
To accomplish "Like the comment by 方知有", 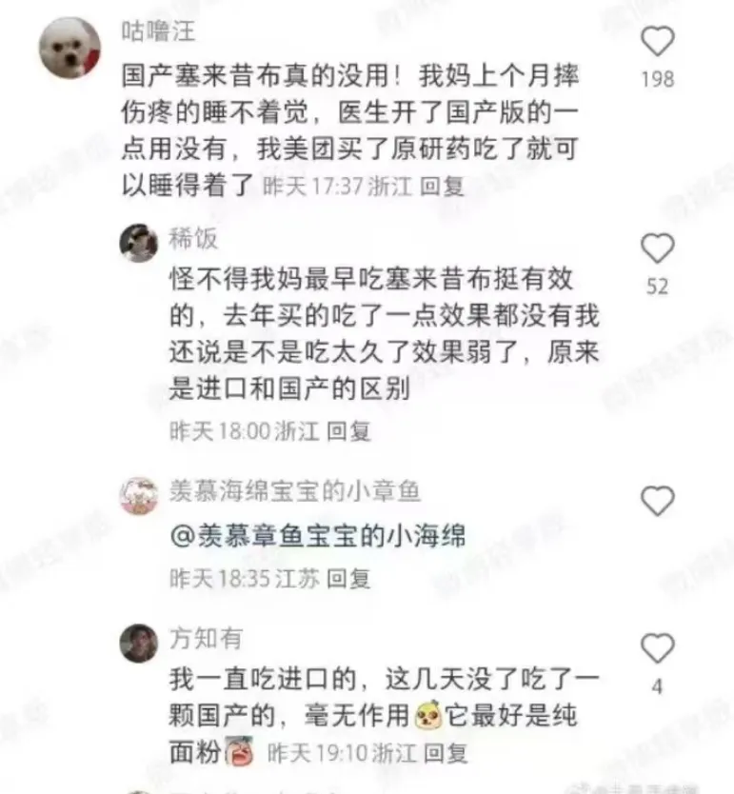I will tap(658, 647).
